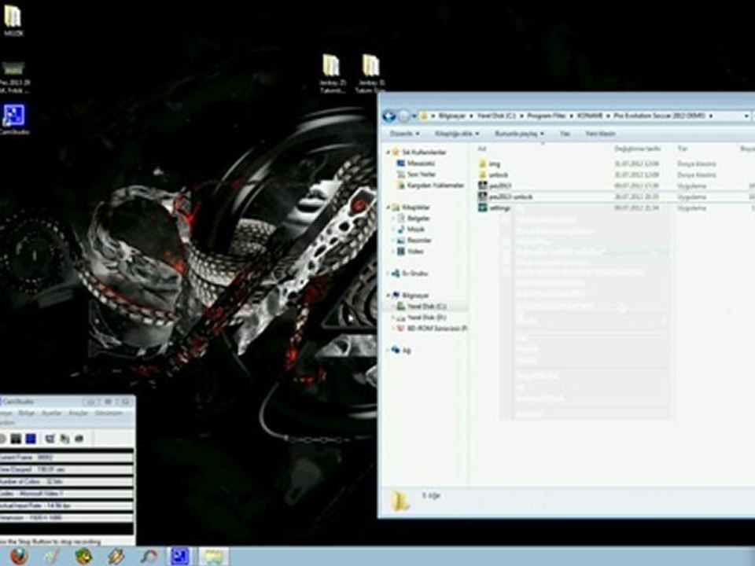Open the Ayarlar menu in CamStudio

click(x=51, y=413)
